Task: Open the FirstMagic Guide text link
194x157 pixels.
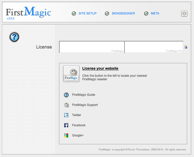Action: [x=84, y=95]
